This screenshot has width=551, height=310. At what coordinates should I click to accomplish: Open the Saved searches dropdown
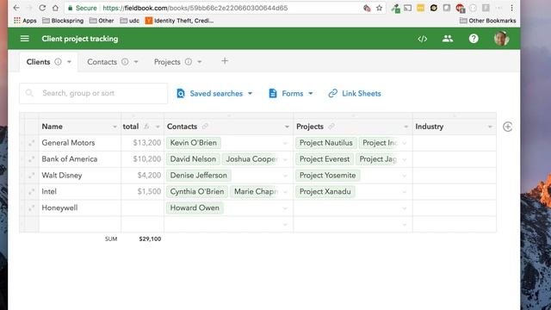tap(214, 94)
